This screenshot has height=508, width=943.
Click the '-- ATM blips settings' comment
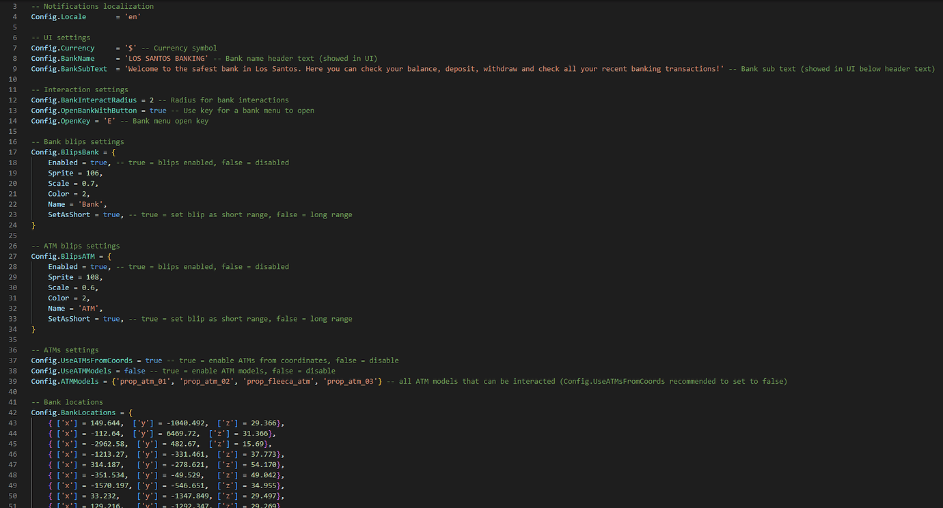pyautogui.click(x=76, y=245)
